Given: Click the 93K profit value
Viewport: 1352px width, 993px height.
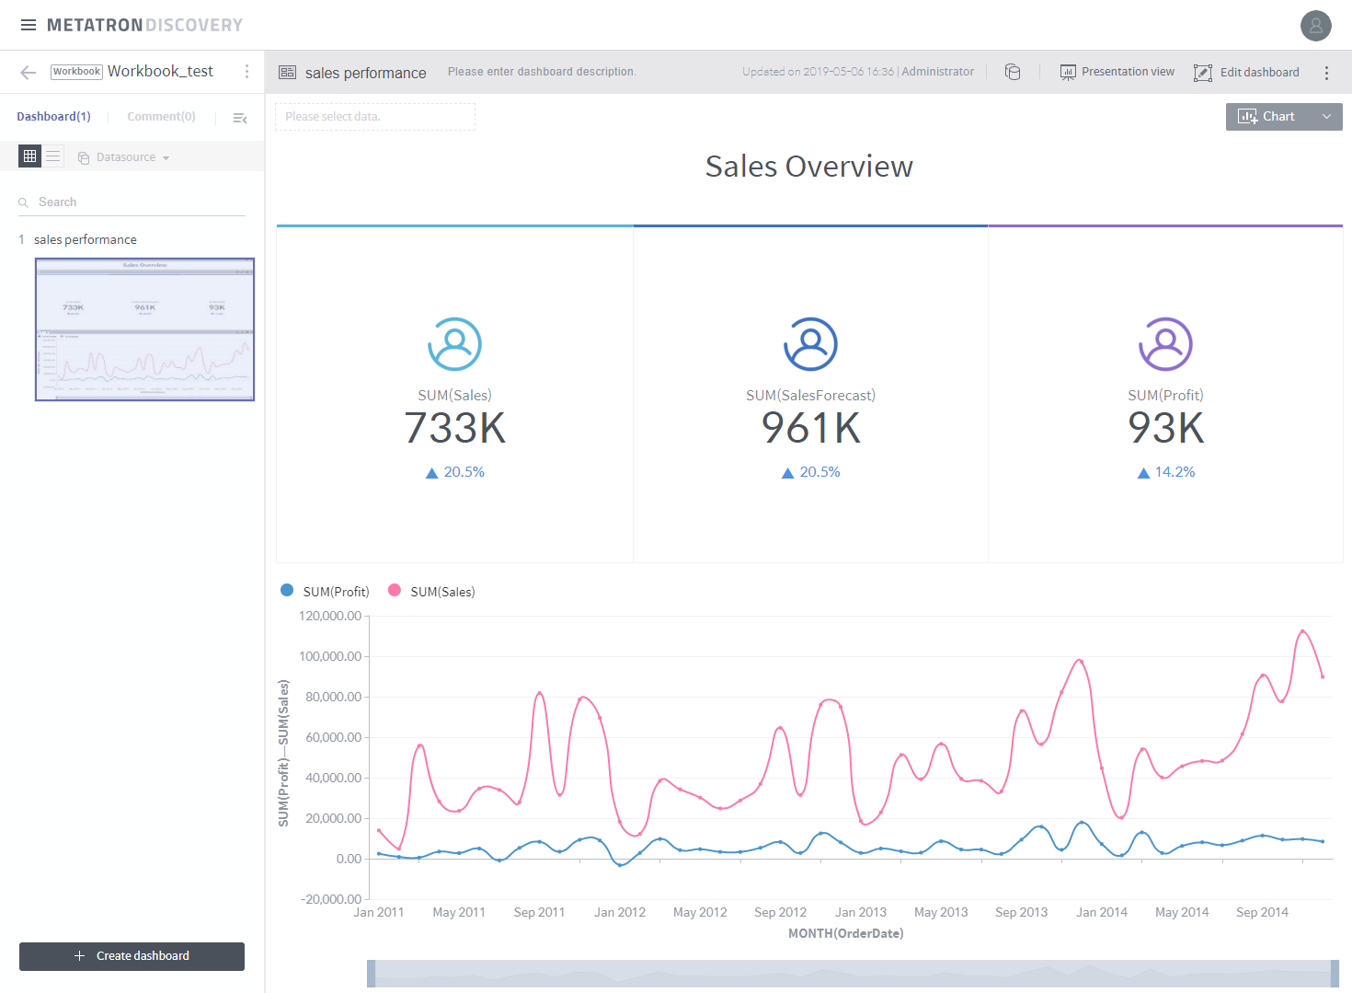Looking at the screenshot, I should pos(1165,428).
